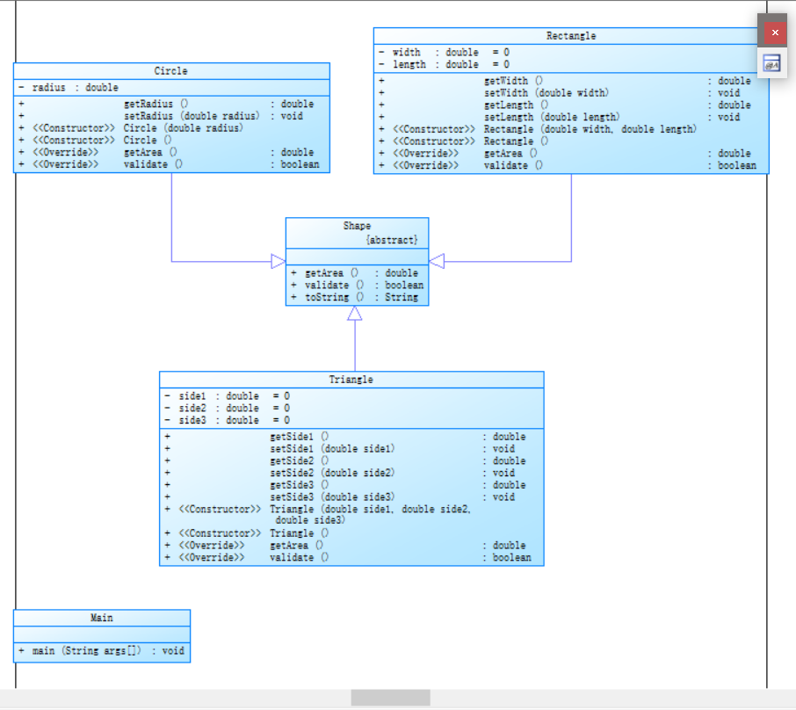The height and width of the screenshot is (710, 796).
Task: Click the radius : double attribute in Circle
Action: (x=69, y=88)
